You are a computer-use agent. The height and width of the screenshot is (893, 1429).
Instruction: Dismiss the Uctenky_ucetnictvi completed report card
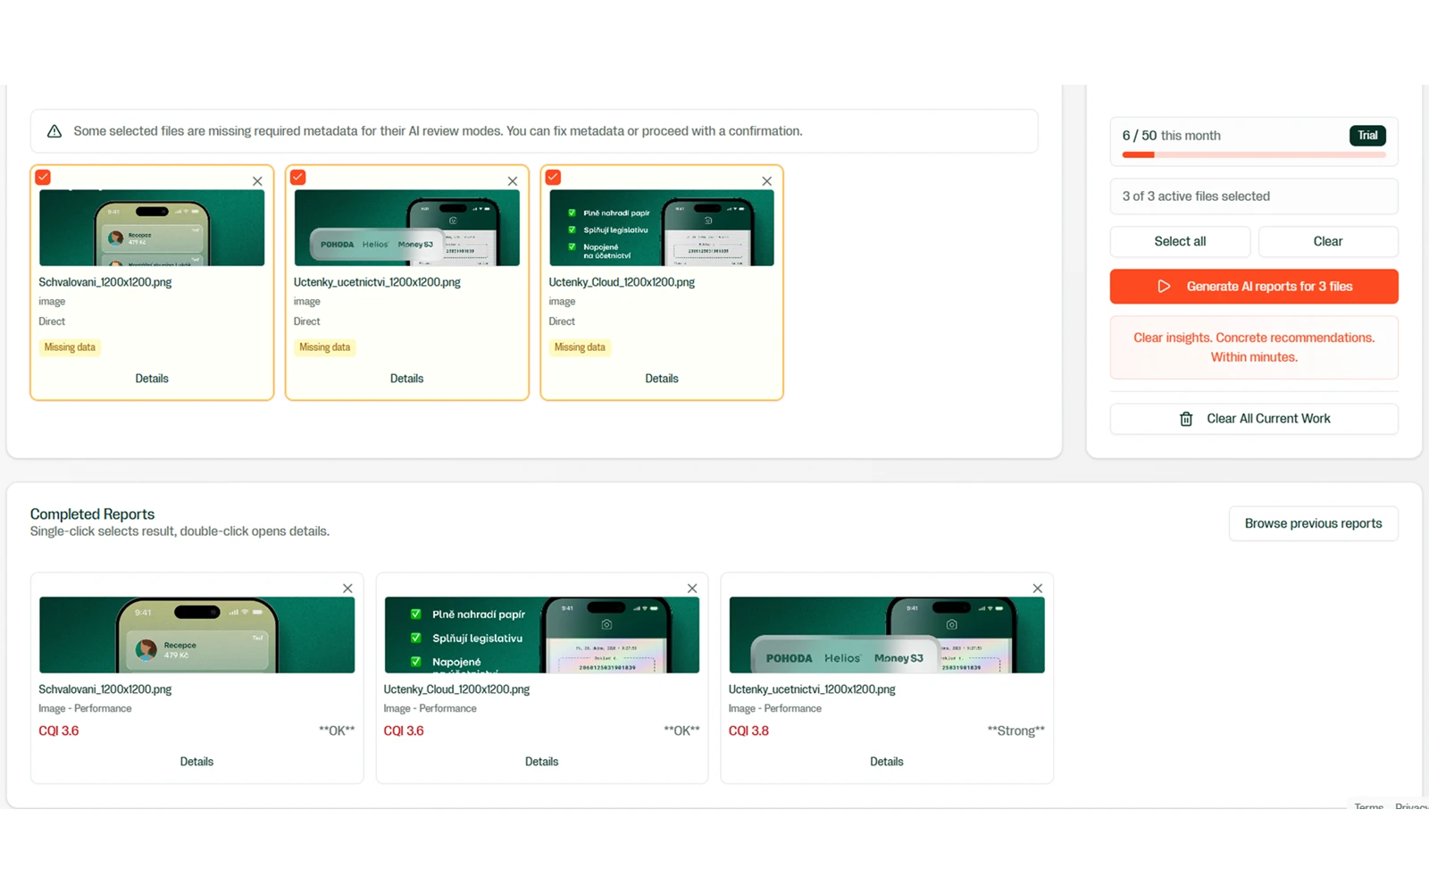[x=1038, y=588]
